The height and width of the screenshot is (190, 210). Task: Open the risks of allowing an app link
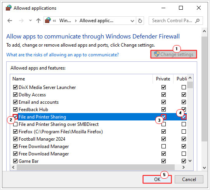62,55
